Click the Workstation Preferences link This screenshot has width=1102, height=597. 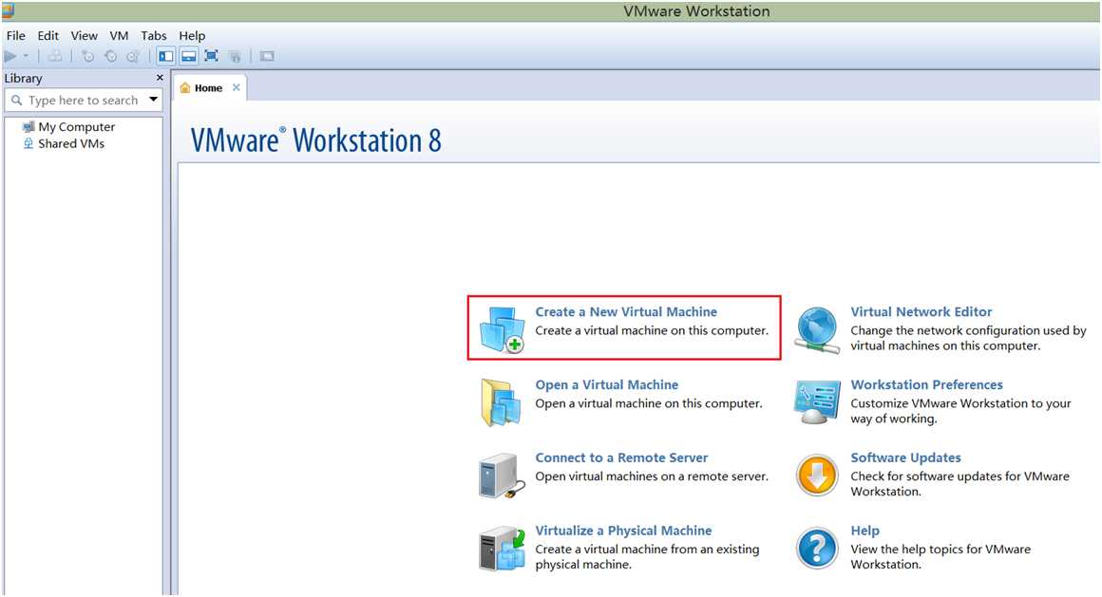click(927, 385)
